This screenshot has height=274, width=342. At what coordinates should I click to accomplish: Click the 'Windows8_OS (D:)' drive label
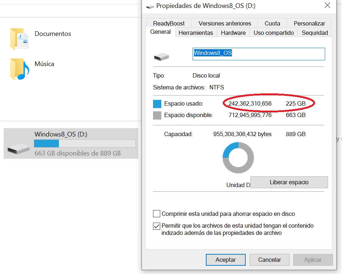coord(61,134)
